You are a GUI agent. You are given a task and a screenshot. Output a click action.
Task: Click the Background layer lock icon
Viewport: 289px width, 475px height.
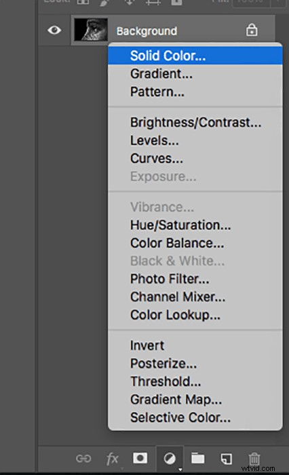coord(252,30)
